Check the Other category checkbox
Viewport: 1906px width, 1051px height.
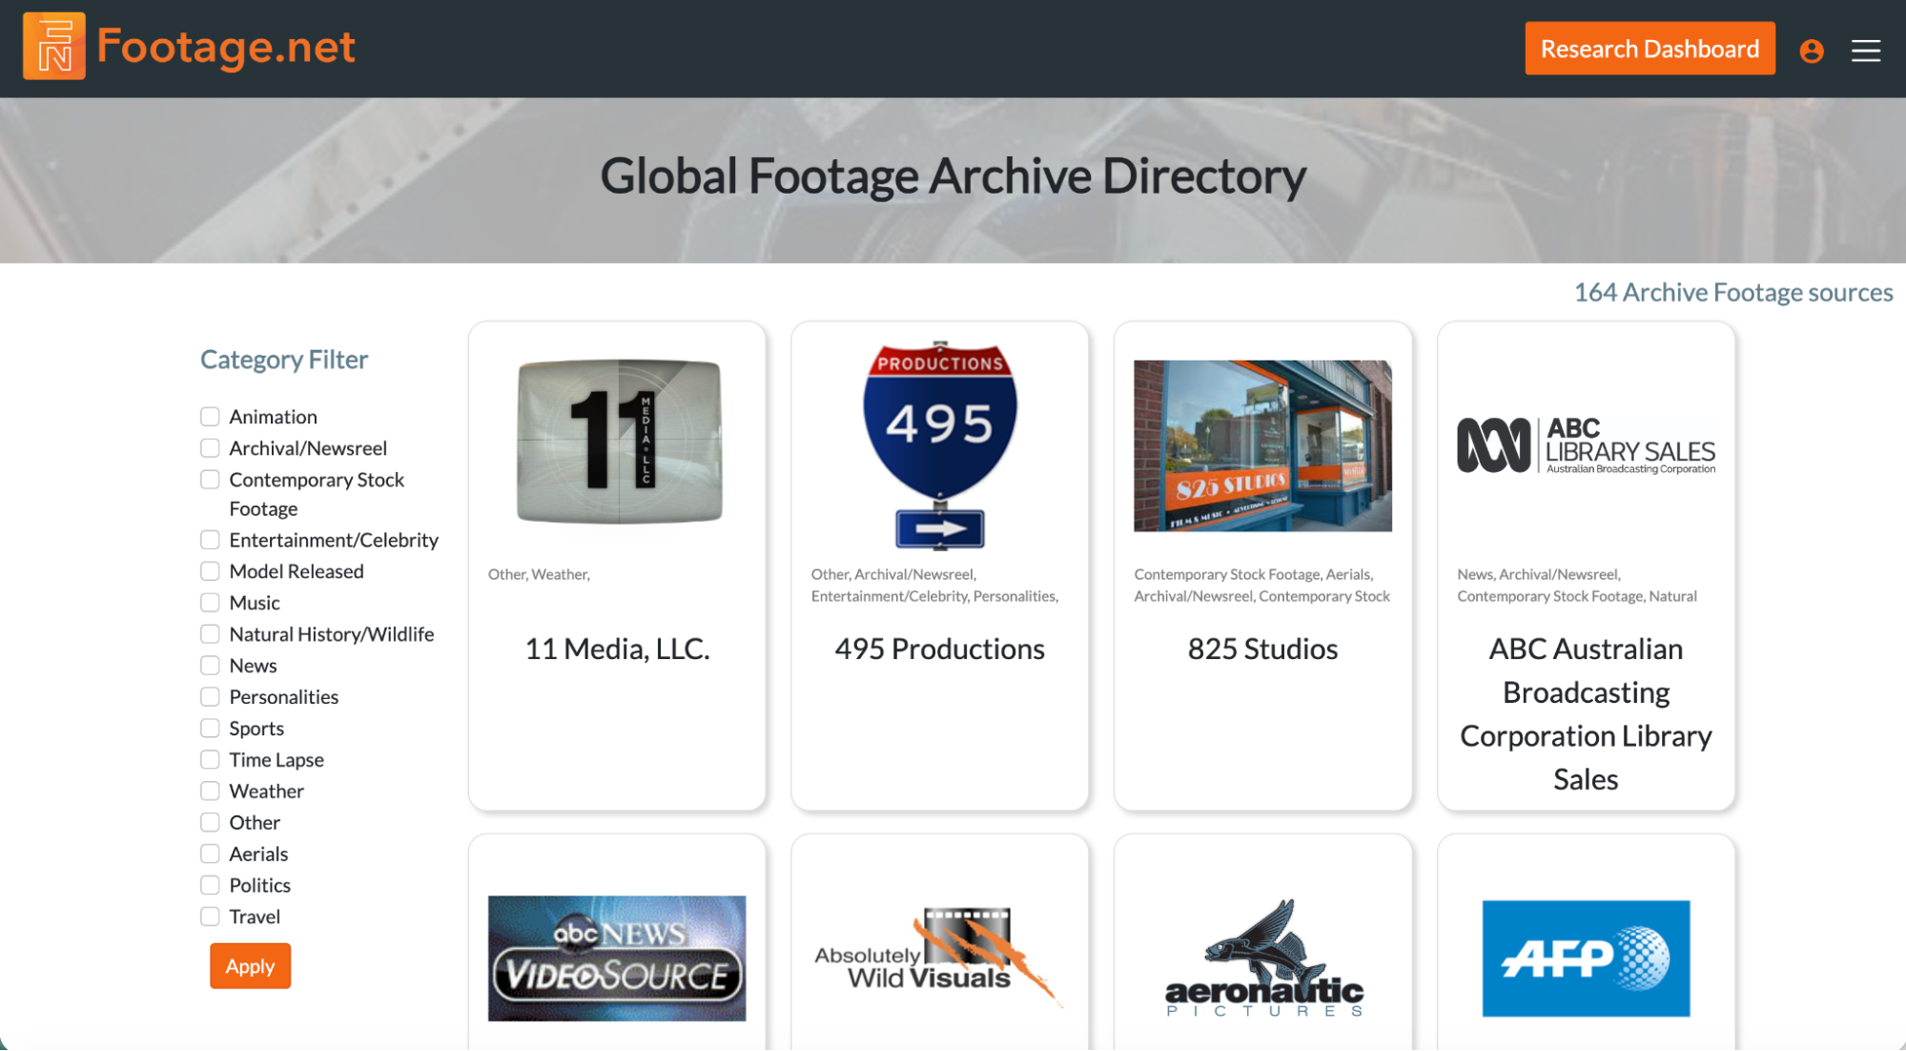point(210,822)
